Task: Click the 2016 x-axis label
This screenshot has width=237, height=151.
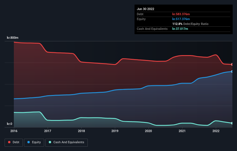Action: click(x=14, y=131)
